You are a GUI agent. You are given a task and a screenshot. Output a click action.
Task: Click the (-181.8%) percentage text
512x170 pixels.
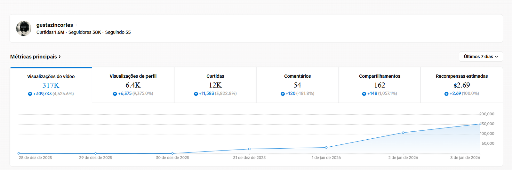point(305,94)
